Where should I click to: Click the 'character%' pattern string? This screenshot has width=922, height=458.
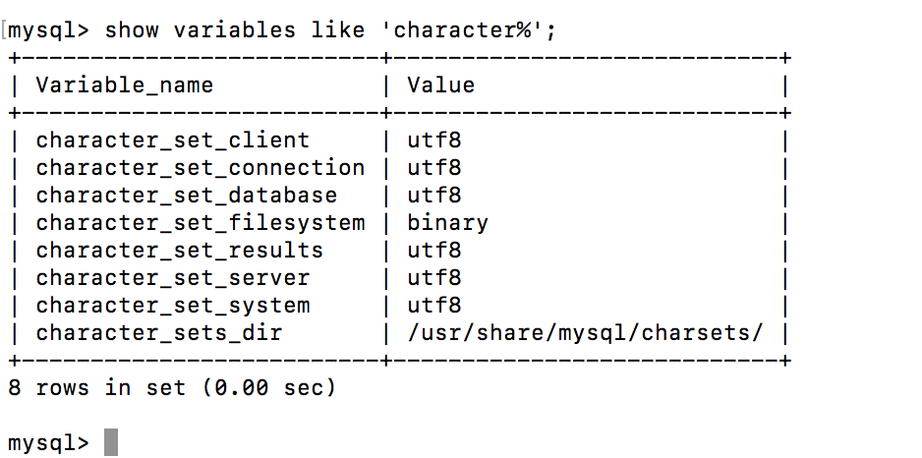pyautogui.click(x=468, y=29)
